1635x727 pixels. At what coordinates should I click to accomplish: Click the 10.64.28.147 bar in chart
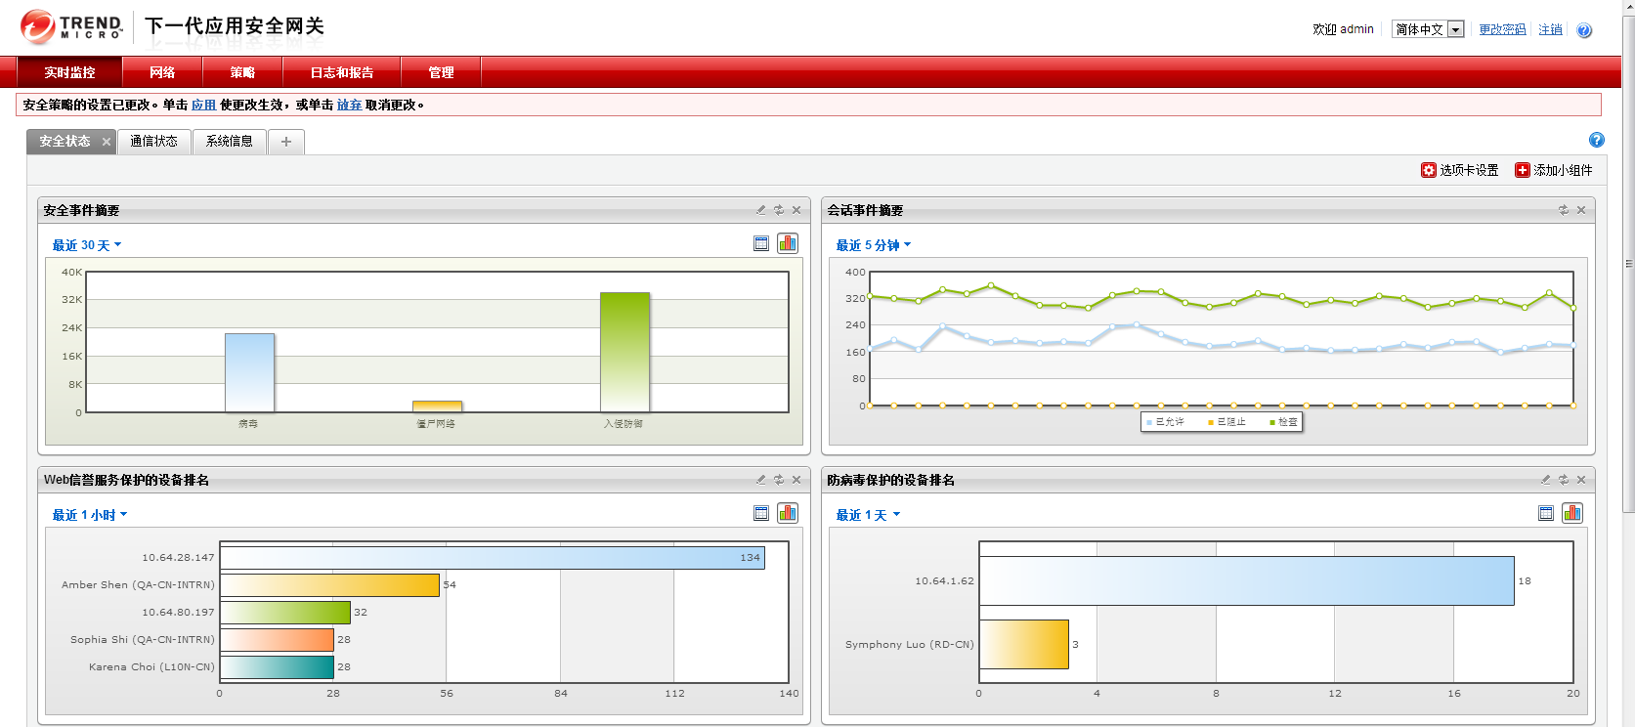pyautogui.click(x=493, y=557)
